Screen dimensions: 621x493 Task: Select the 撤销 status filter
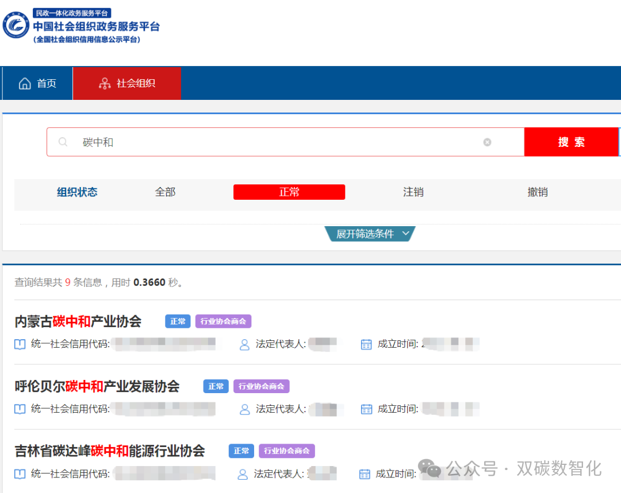pos(537,192)
